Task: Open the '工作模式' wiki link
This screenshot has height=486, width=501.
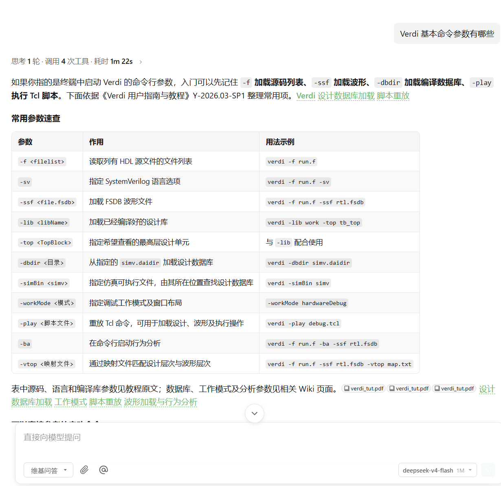Action: pyautogui.click(x=71, y=402)
